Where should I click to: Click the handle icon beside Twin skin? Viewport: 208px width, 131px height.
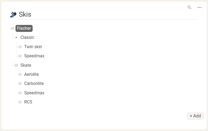click(x=20, y=47)
